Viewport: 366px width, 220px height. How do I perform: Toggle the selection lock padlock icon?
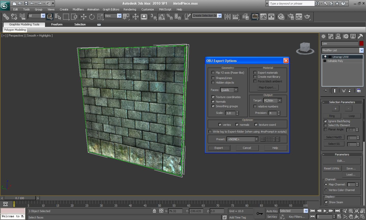(154, 211)
